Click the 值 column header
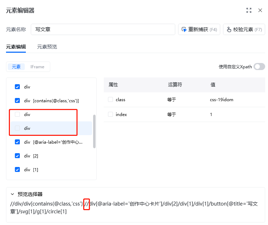 click(213, 85)
